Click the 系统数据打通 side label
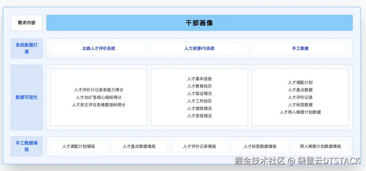The height and width of the screenshot is (171, 366). point(26,48)
